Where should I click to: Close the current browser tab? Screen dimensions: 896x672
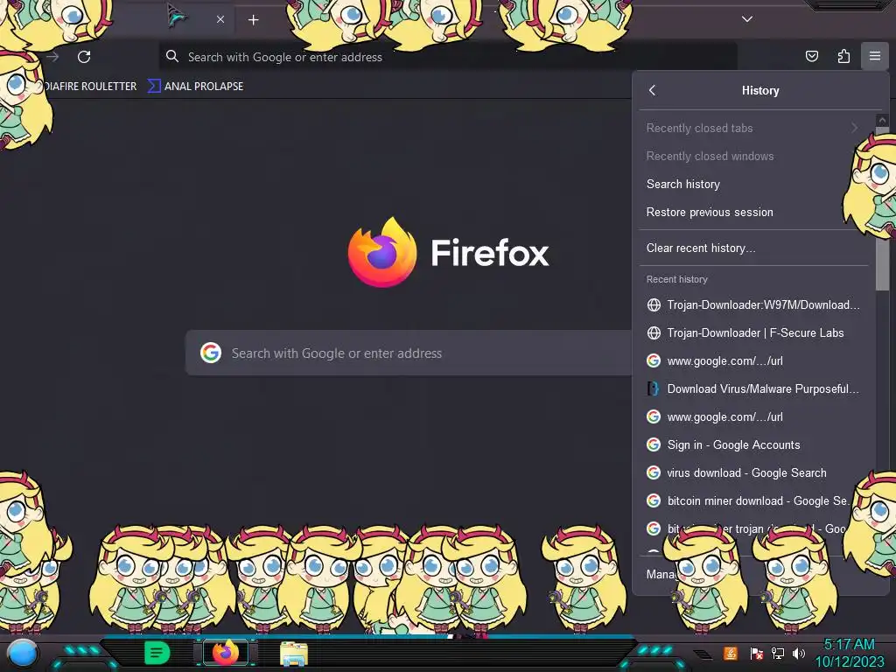(x=220, y=19)
